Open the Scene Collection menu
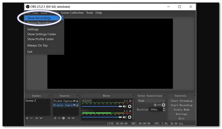The height and width of the screenshot is (129, 222). [x=72, y=13]
